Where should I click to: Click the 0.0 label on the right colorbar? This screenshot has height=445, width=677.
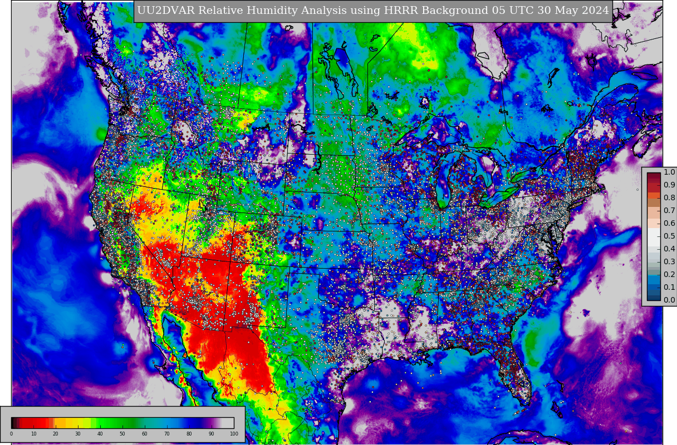coord(669,300)
